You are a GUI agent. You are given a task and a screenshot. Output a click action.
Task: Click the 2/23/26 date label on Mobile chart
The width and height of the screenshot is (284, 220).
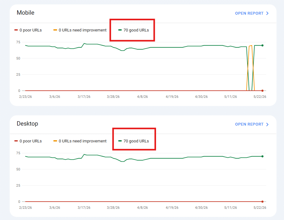(26, 97)
